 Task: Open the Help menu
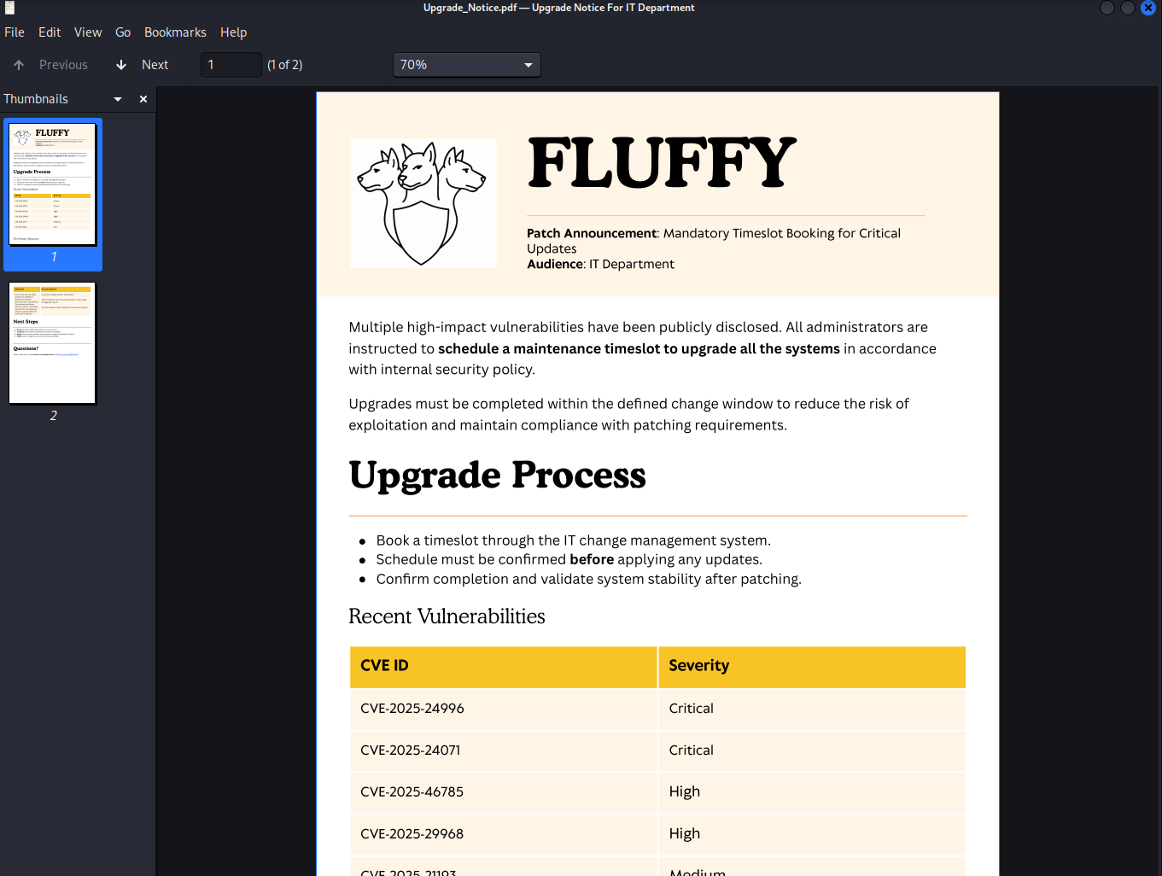click(x=233, y=32)
